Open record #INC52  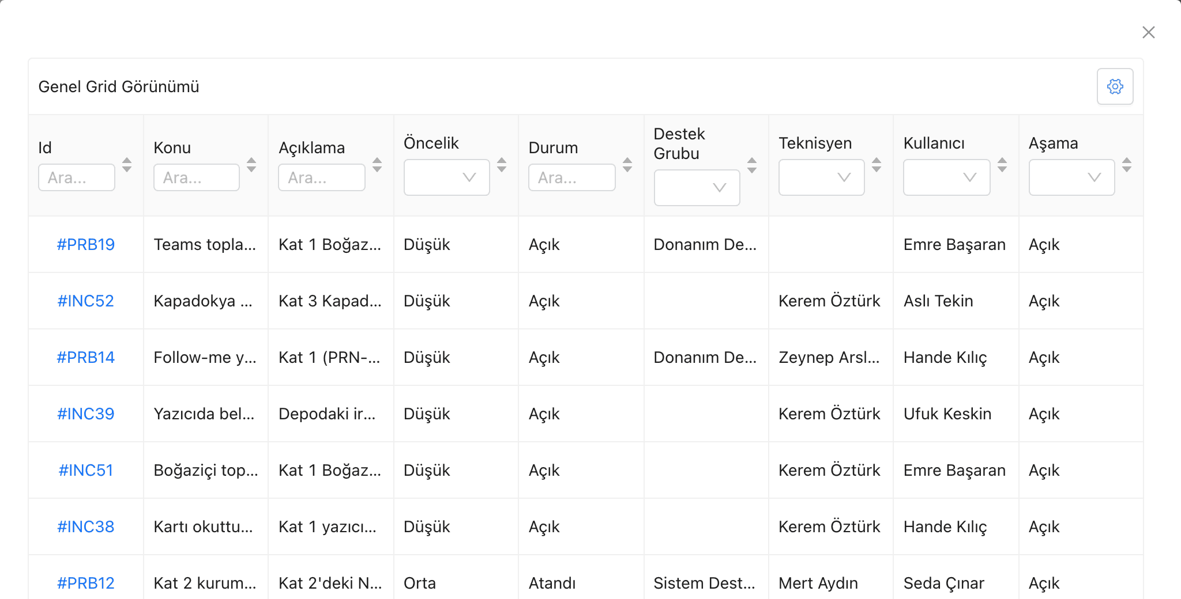[86, 301]
